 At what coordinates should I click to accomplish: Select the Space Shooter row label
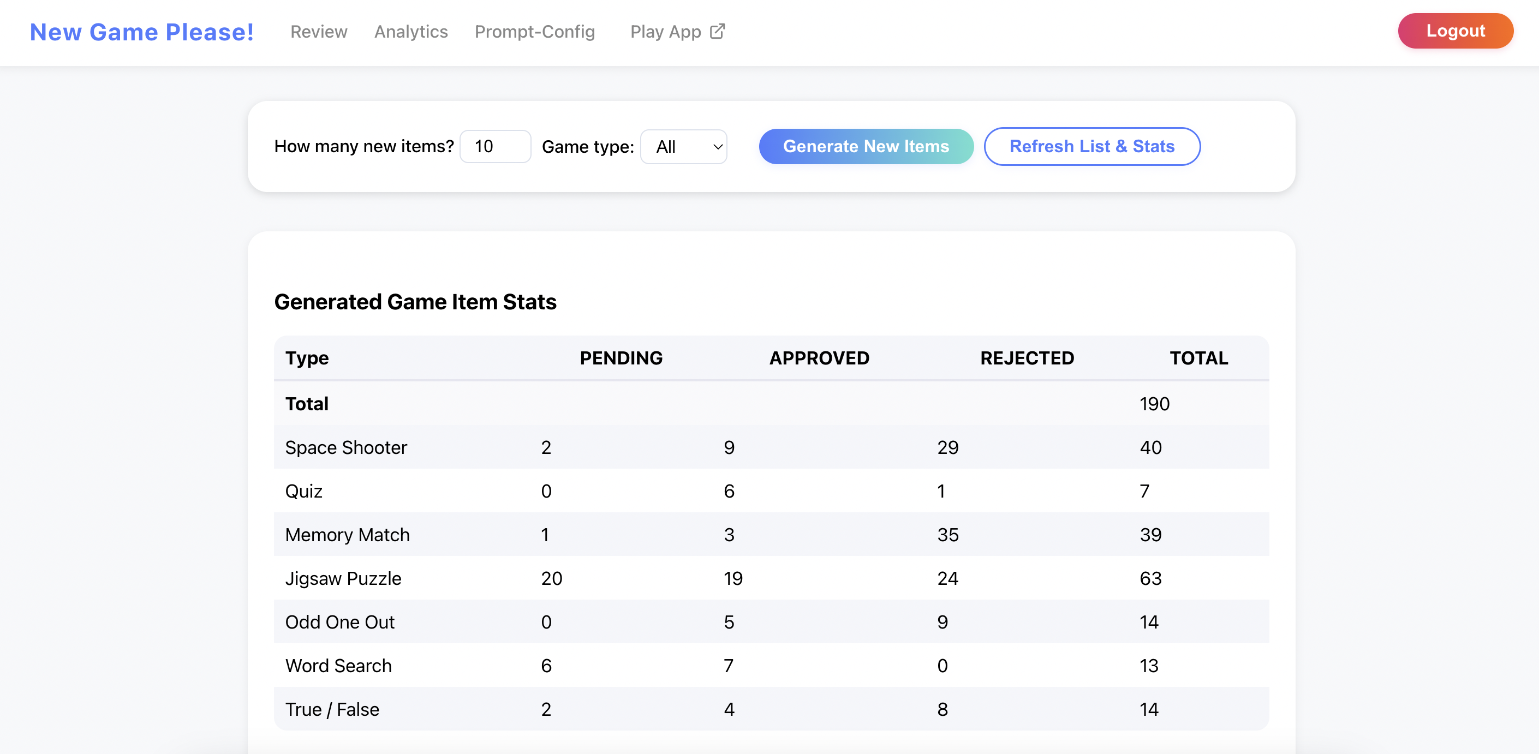pos(346,447)
